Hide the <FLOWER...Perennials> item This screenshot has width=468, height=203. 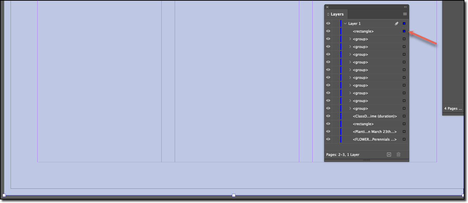coord(328,139)
